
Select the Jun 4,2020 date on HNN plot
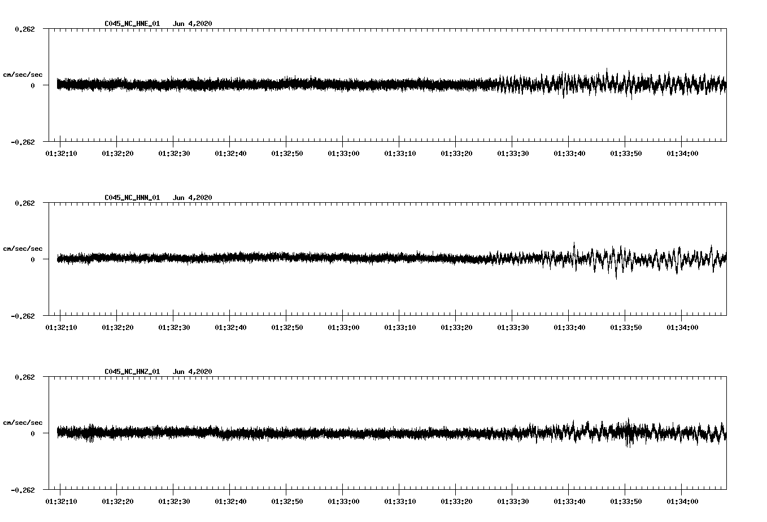[193, 198]
